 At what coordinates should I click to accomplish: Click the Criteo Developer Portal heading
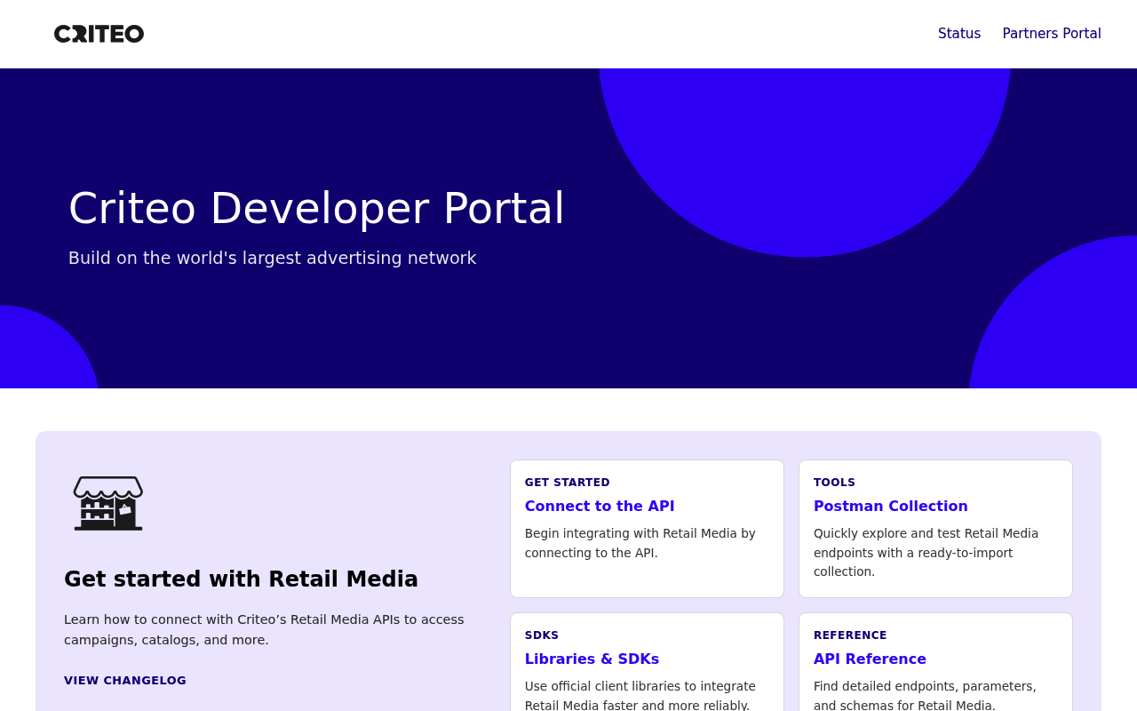[x=316, y=209]
